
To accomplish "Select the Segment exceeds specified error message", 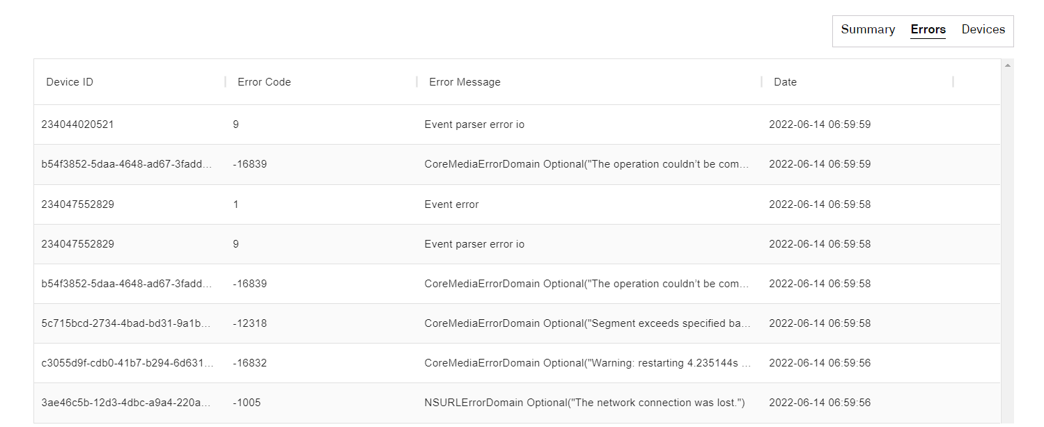I will pos(587,323).
